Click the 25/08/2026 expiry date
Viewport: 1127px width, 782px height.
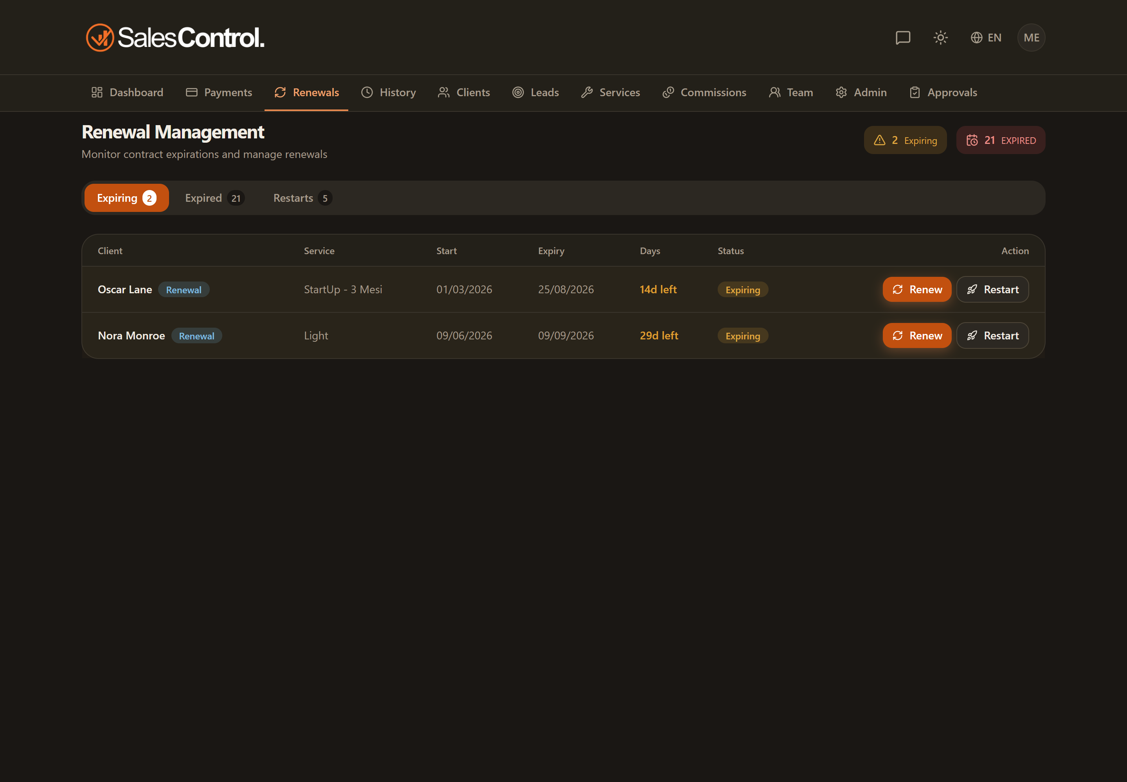pyautogui.click(x=565, y=290)
